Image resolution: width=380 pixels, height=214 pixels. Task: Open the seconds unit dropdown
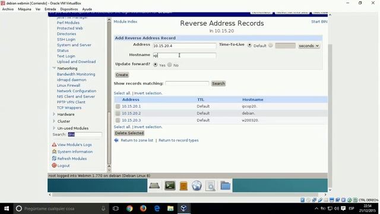(309, 46)
